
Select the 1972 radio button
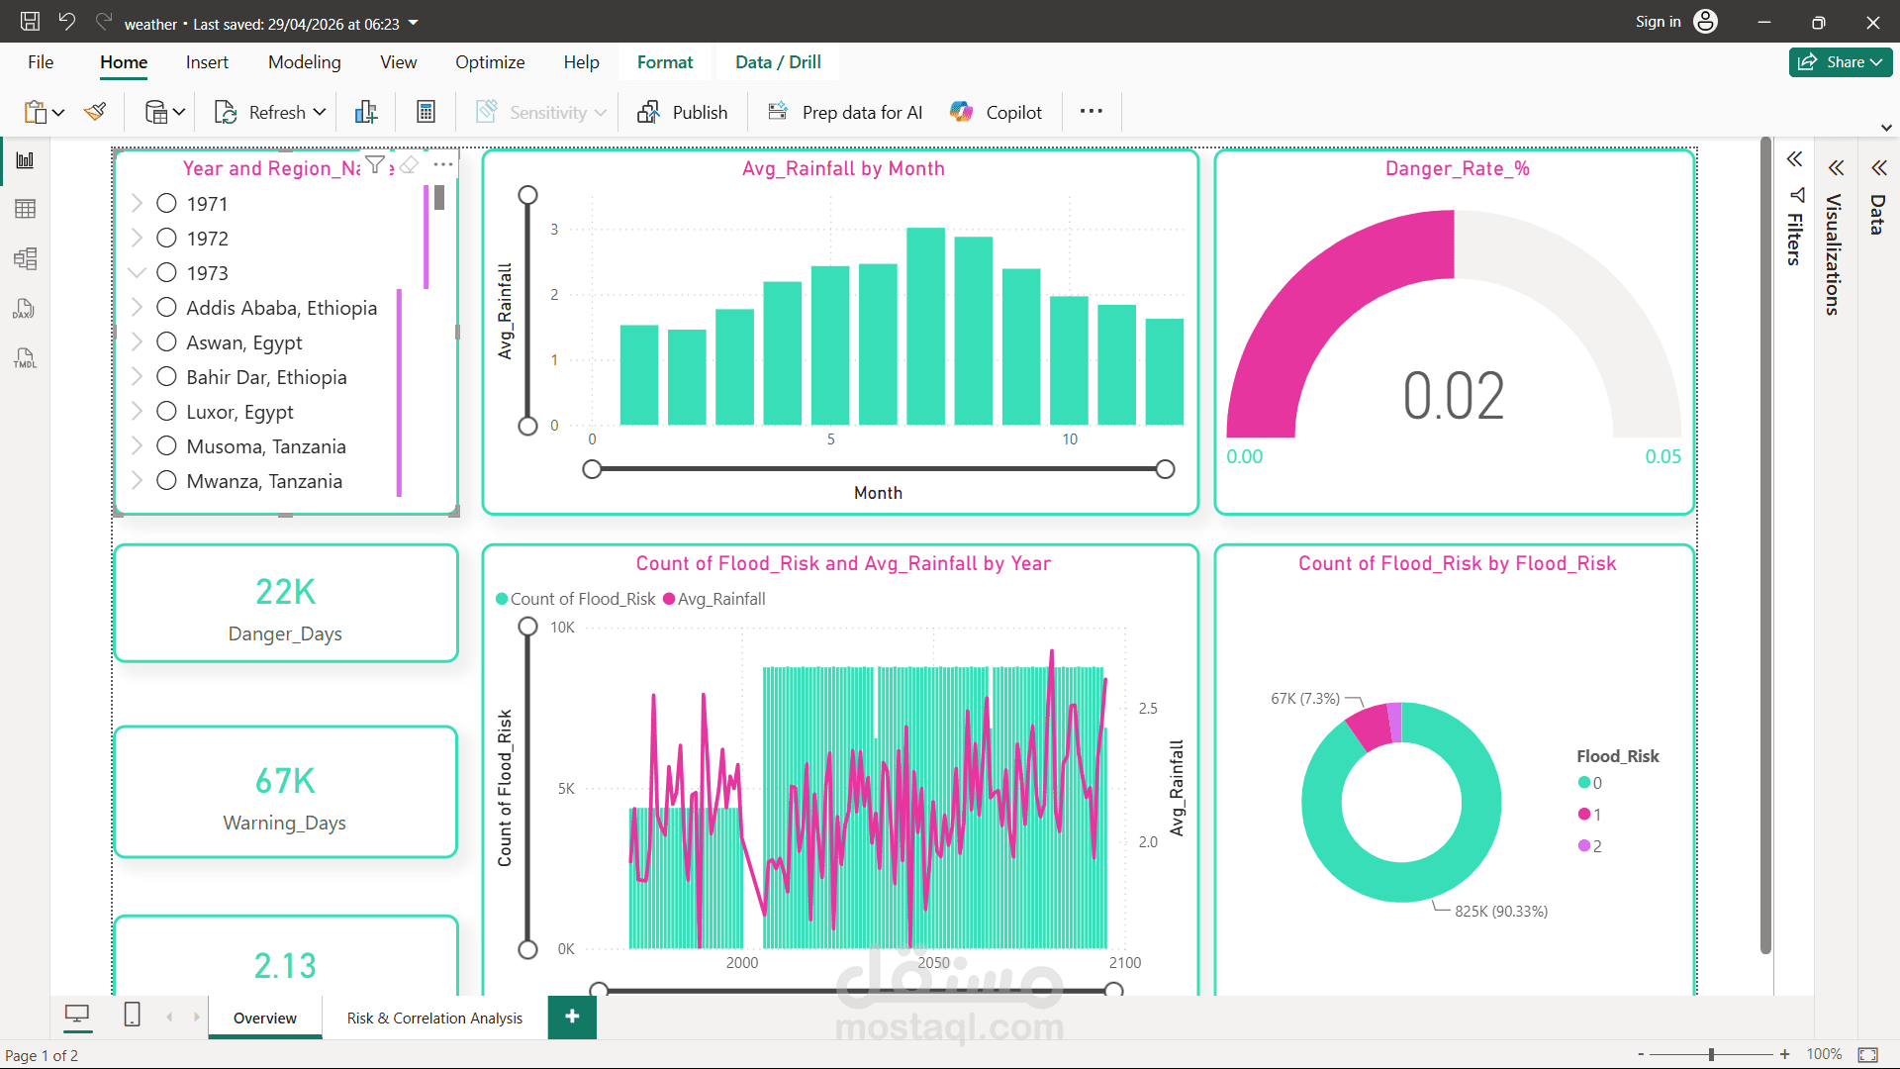coord(166,238)
